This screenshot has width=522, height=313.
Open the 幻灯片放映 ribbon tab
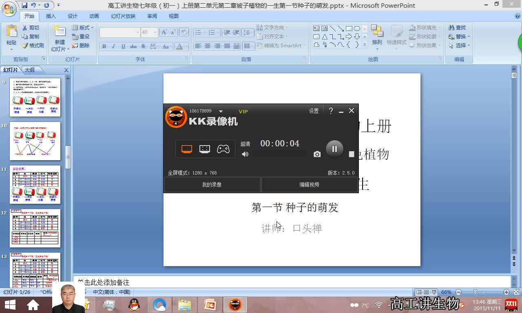tap(123, 16)
